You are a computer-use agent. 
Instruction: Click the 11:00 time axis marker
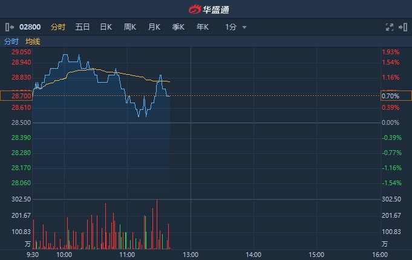[127, 255]
